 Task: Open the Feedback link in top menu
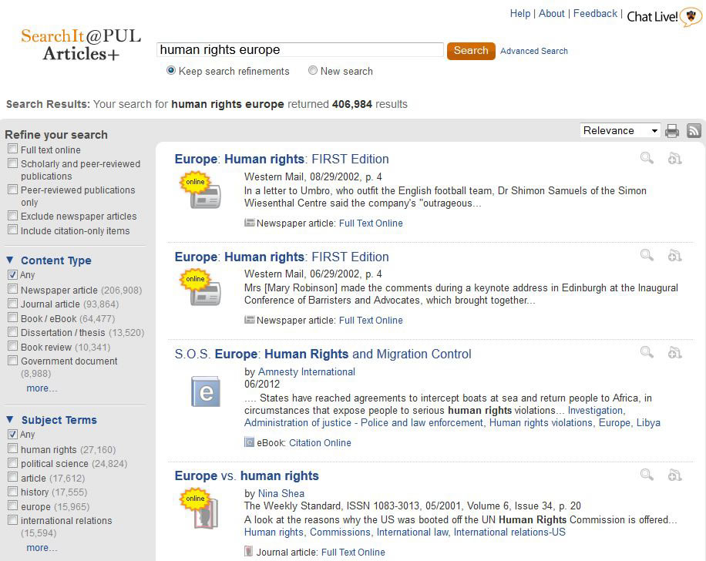(x=595, y=14)
